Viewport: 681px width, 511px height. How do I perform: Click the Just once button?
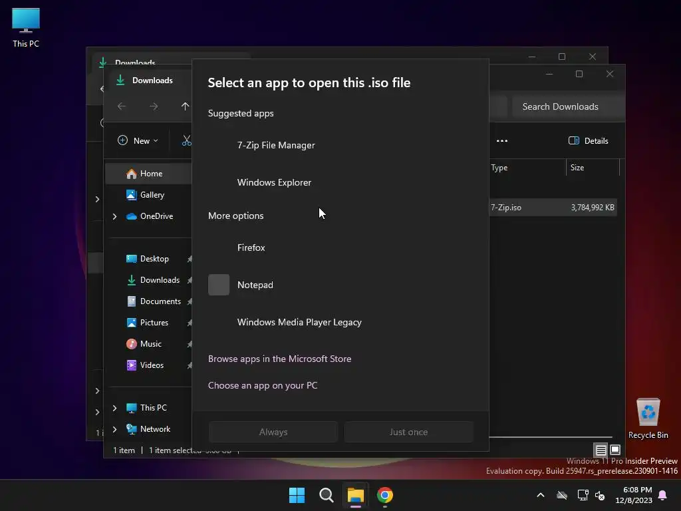[x=408, y=432]
